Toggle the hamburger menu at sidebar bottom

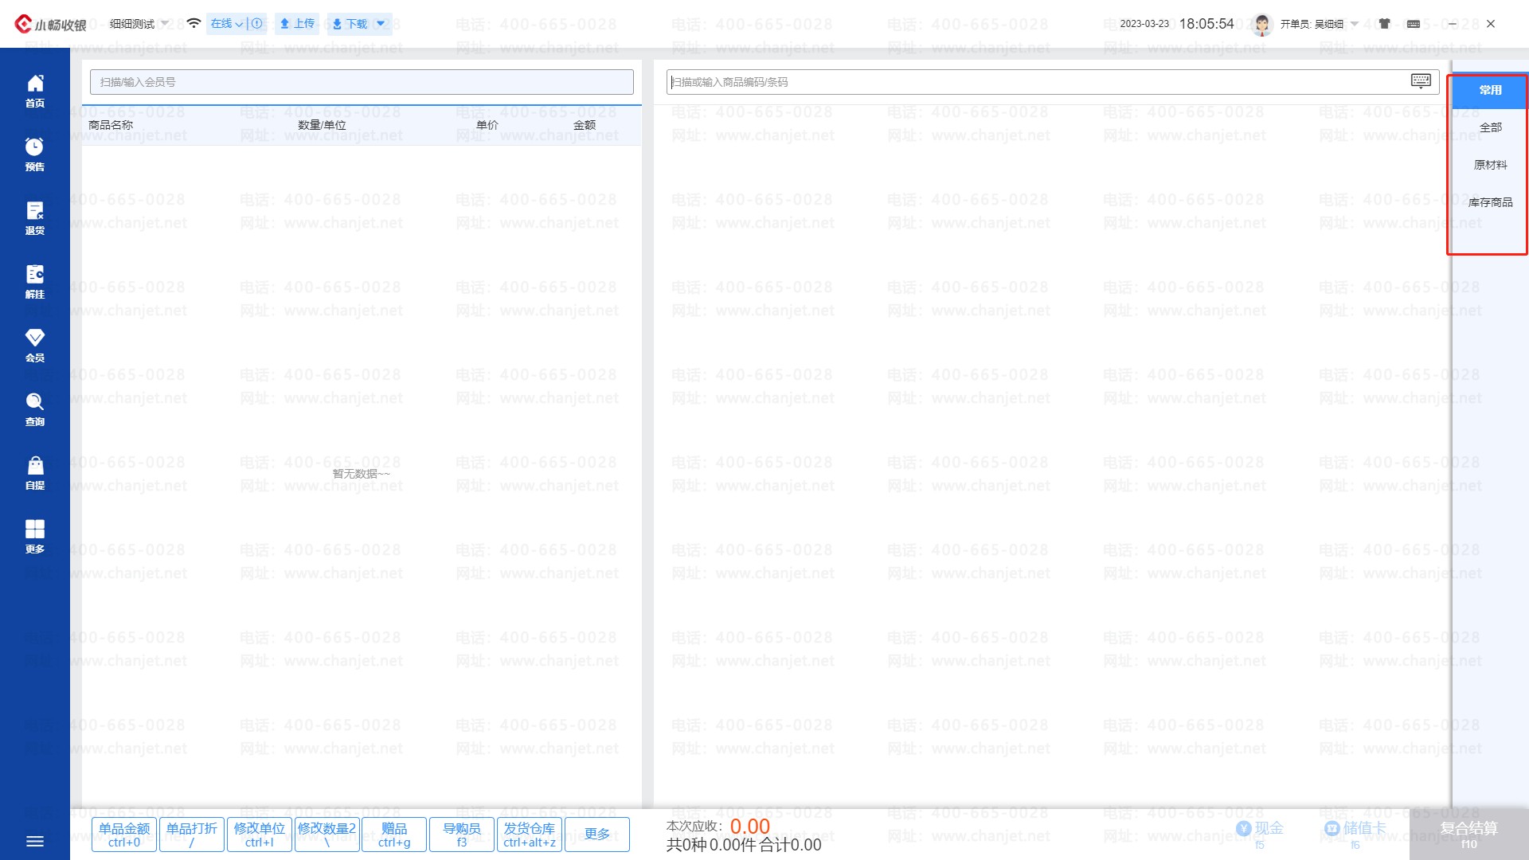(34, 841)
